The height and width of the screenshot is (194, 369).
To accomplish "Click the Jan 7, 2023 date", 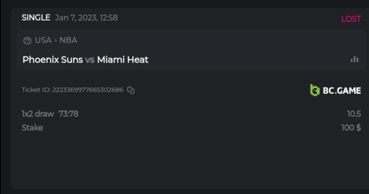I will [x=75, y=18].
